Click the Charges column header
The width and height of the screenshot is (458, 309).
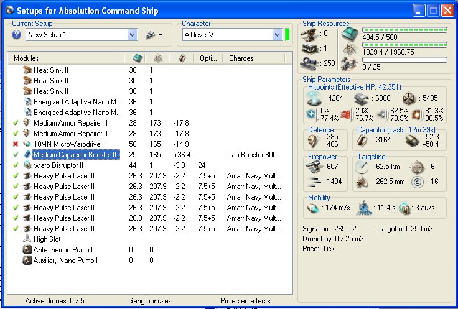[241, 58]
